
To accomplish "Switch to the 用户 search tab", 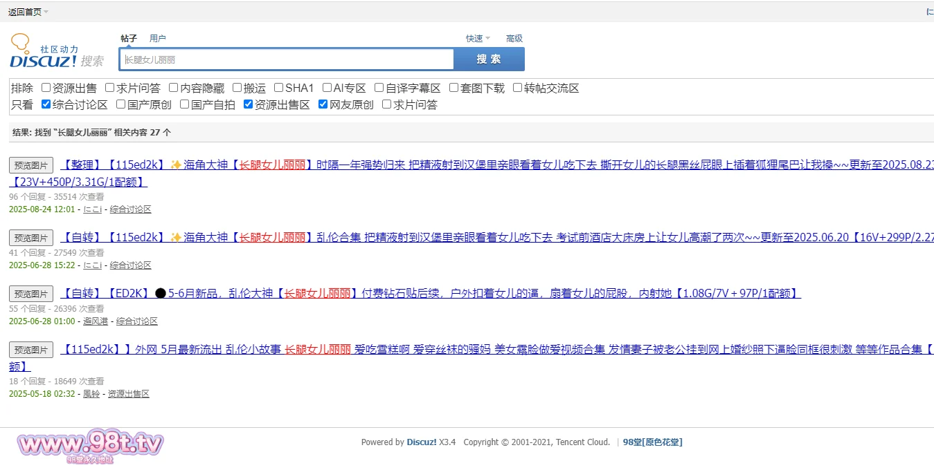I will coord(158,39).
